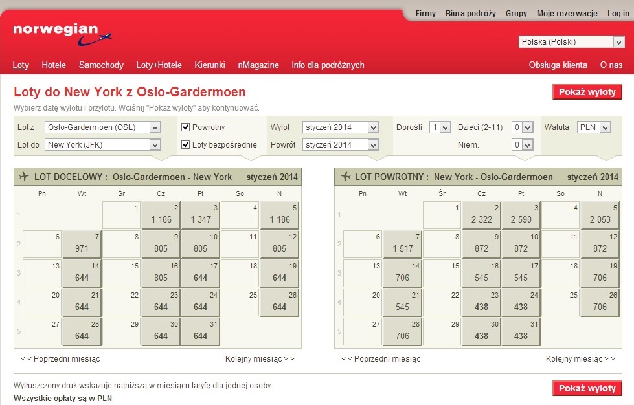Expand the Wylot month dropdown
Image resolution: width=634 pixels, height=405 pixels.
341,127
